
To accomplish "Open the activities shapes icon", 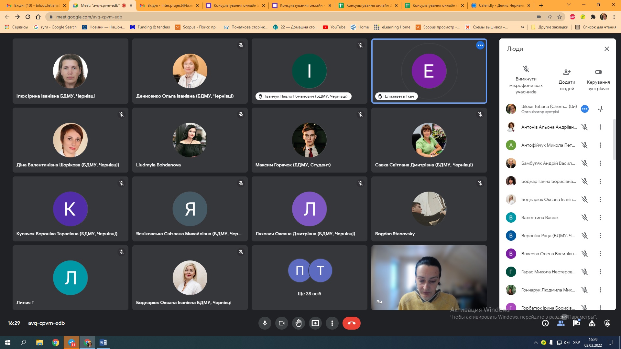I will [592, 323].
